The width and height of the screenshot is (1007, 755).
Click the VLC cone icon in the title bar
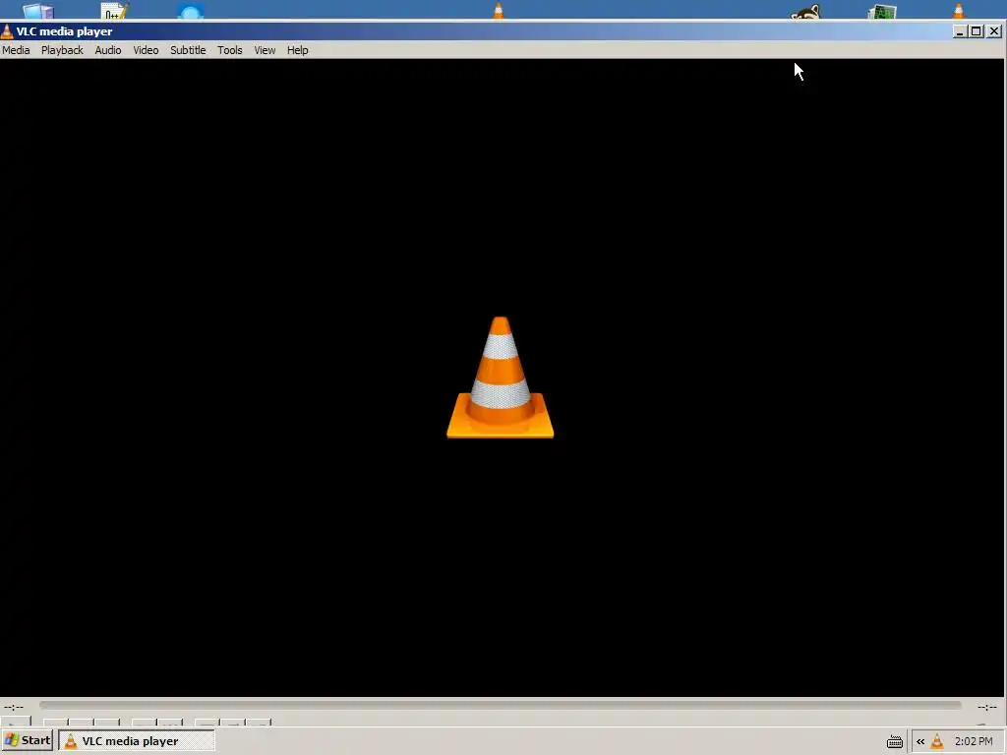[7, 31]
